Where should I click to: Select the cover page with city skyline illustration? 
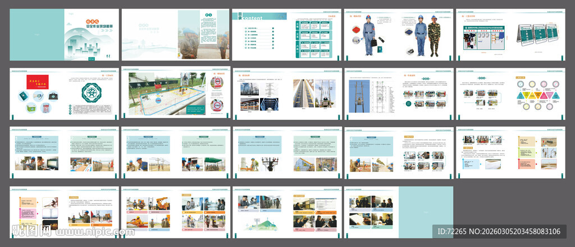pos(64,35)
